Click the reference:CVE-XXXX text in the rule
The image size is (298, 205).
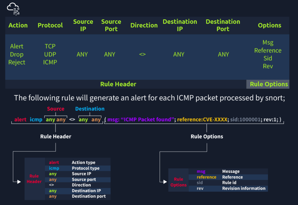click(x=203, y=120)
